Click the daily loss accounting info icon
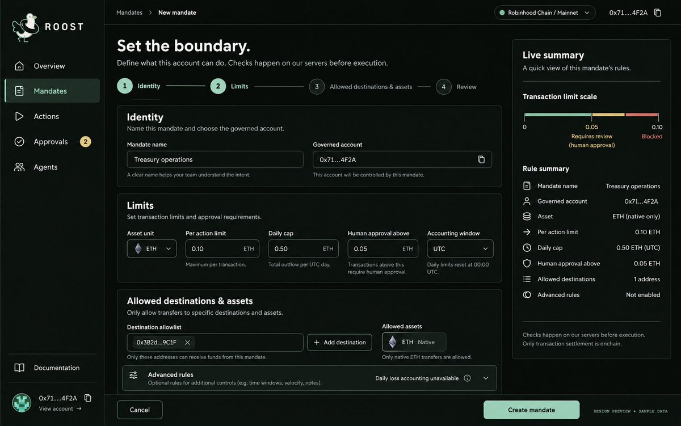This screenshot has width=681, height=426. click(467, 378)
